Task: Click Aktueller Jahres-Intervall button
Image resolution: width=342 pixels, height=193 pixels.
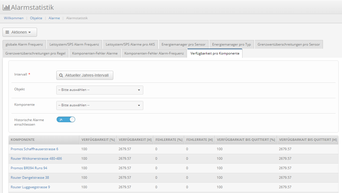Action: point(85,75)
